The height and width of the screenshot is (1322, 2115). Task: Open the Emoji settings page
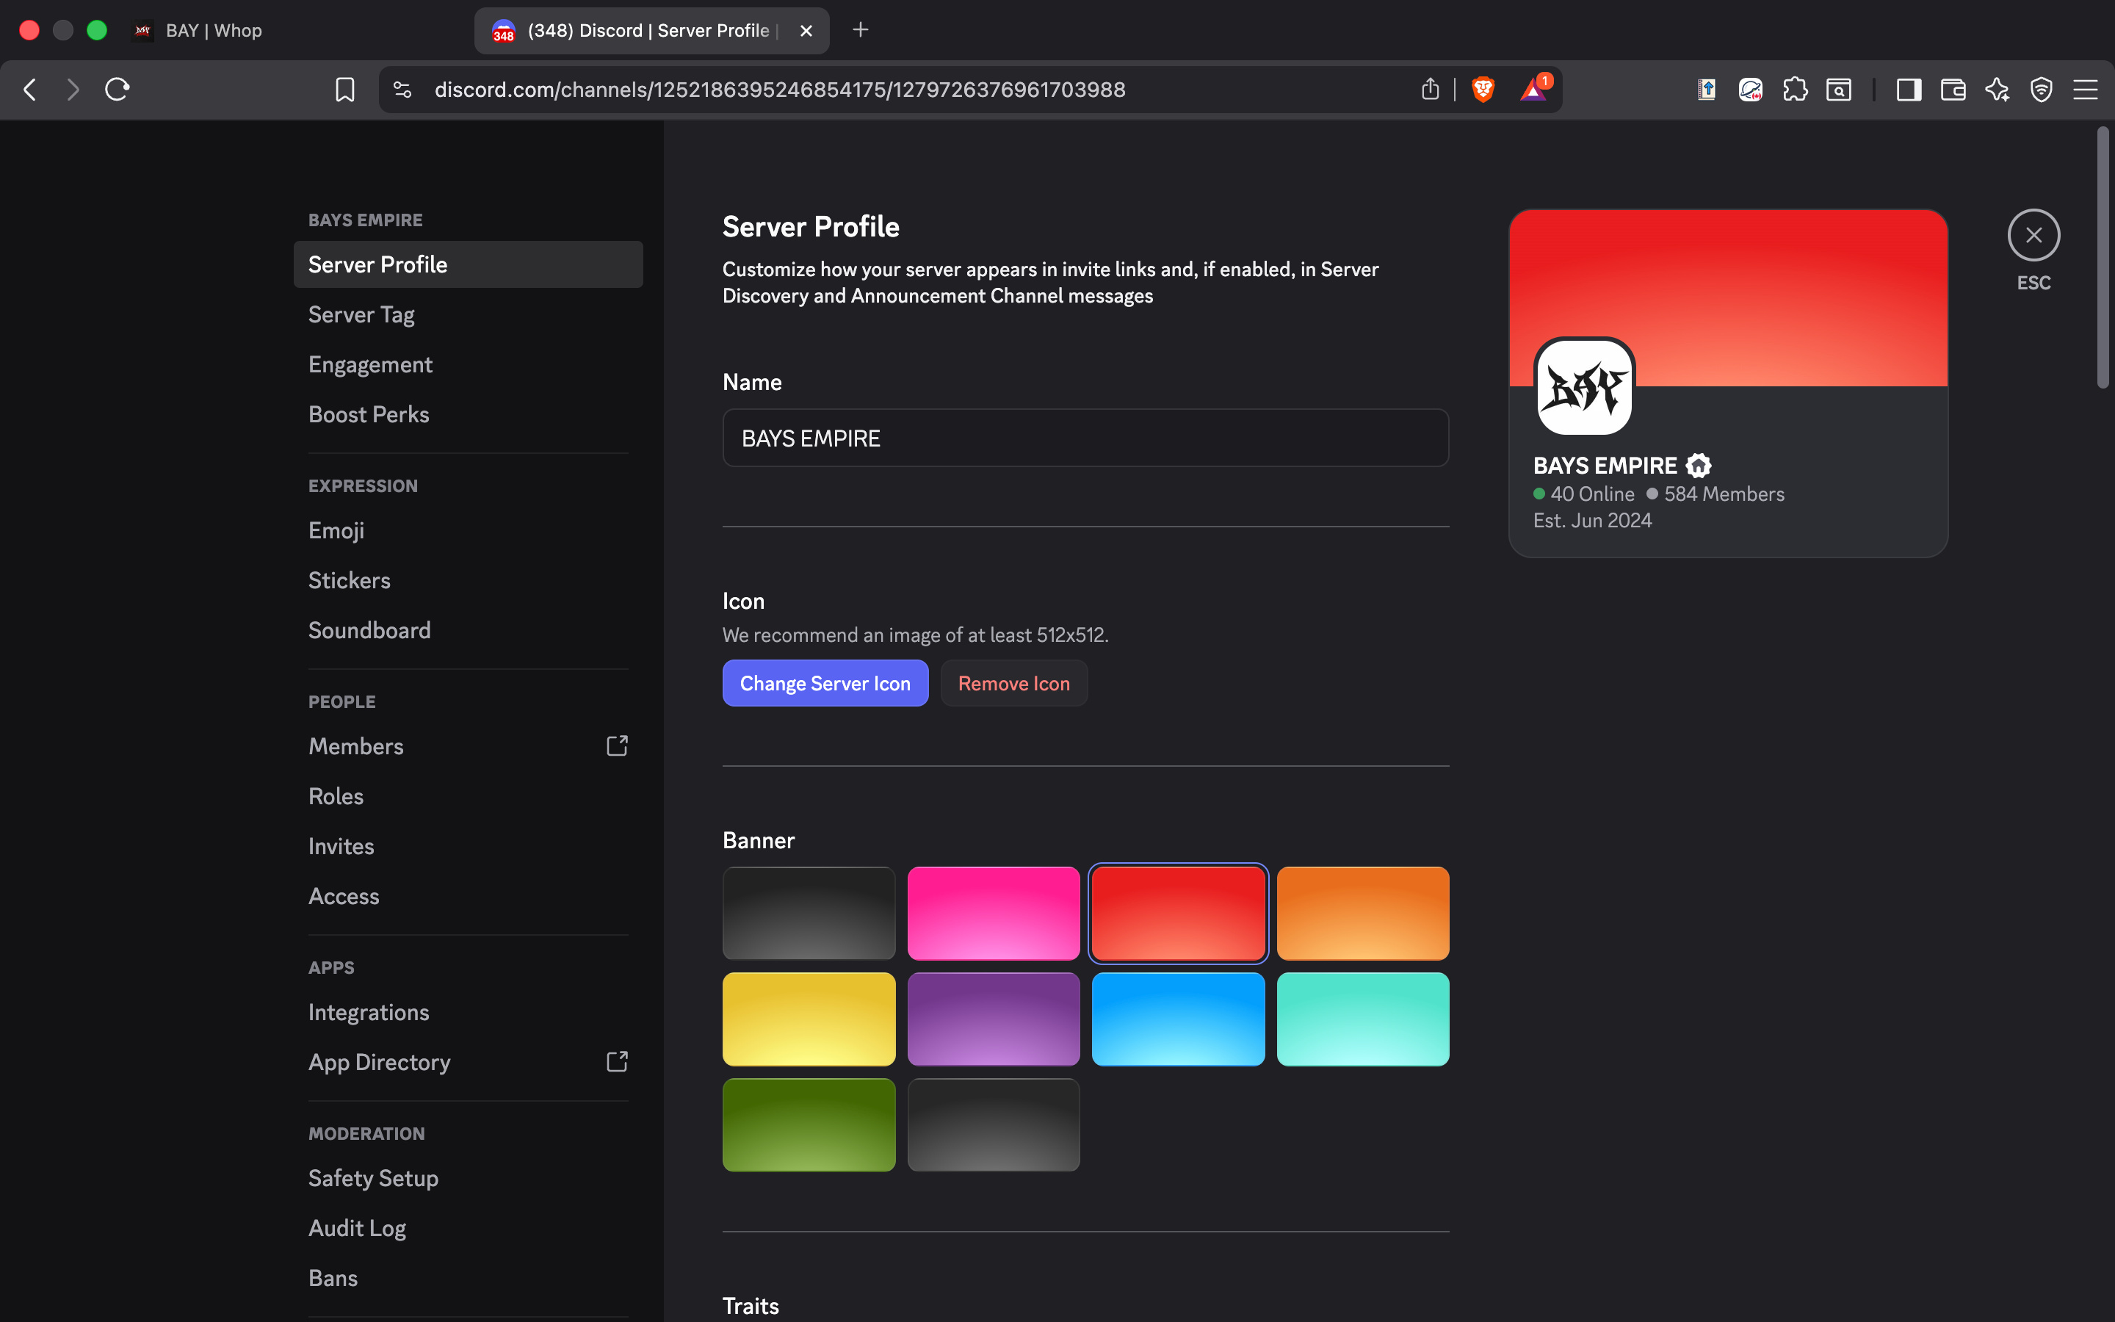coord(469,530)
